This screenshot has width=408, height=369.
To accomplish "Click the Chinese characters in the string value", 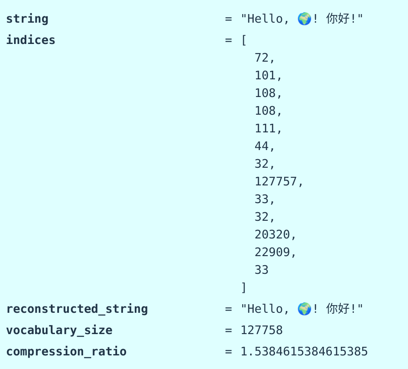I will pos(338,19).
